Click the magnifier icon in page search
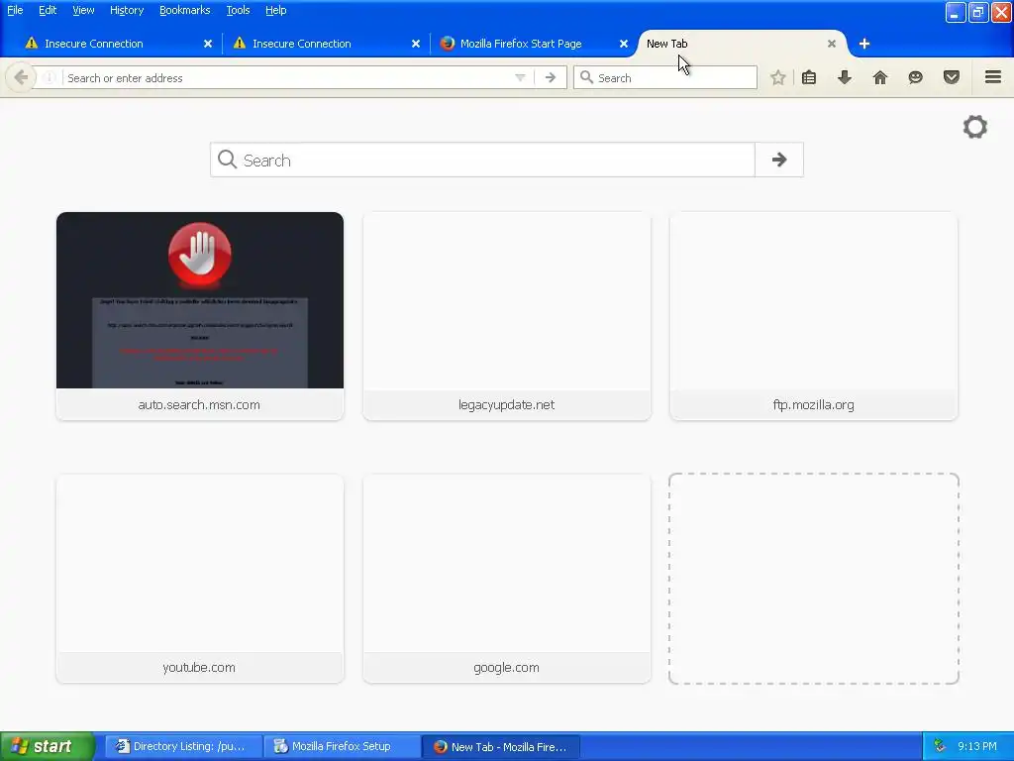The width and height of the screenshot is (1014, 761). pyautogui.click(x=227, y=160)
